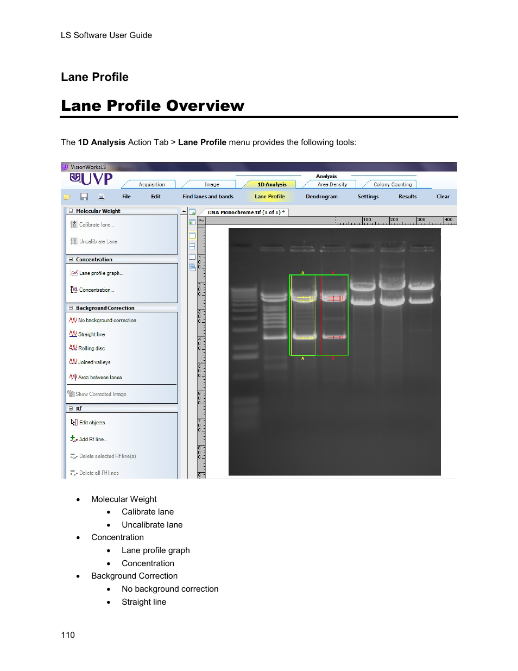
Task: Click the panel scroll-up arrow
Action: [x=184, y=211]
